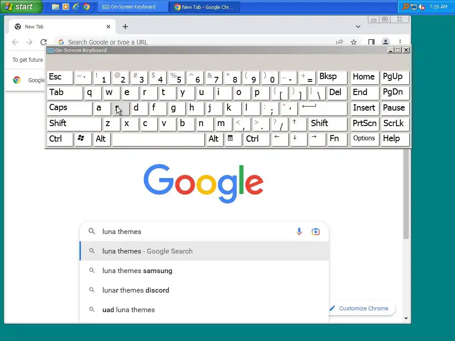
Task: Switch to New Tab - Google Chrome taskbar button
Action: coord(204,7)
